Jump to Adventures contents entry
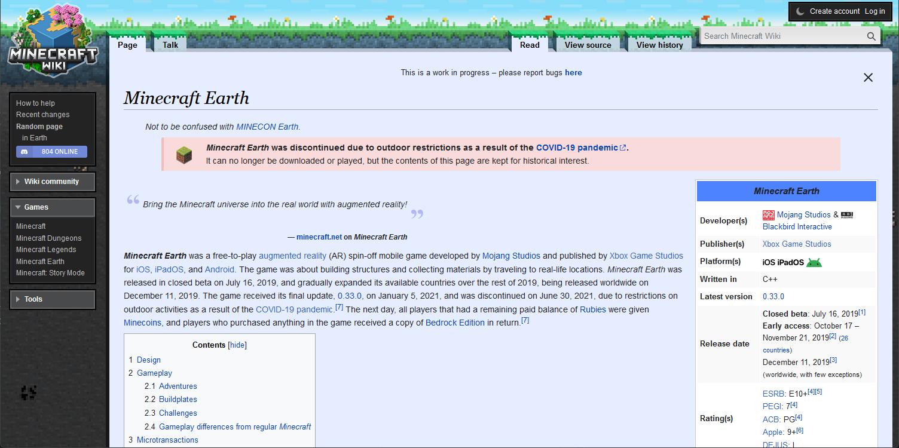The height and width of the screenshot is (448, 899). (178, 386)
